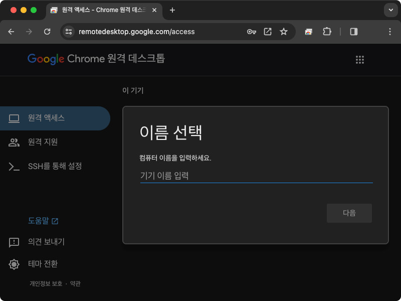The height and width of the screenshot is (301, 401).
Task: Open the Chrome three-dot menu
Action: [390, 32]
